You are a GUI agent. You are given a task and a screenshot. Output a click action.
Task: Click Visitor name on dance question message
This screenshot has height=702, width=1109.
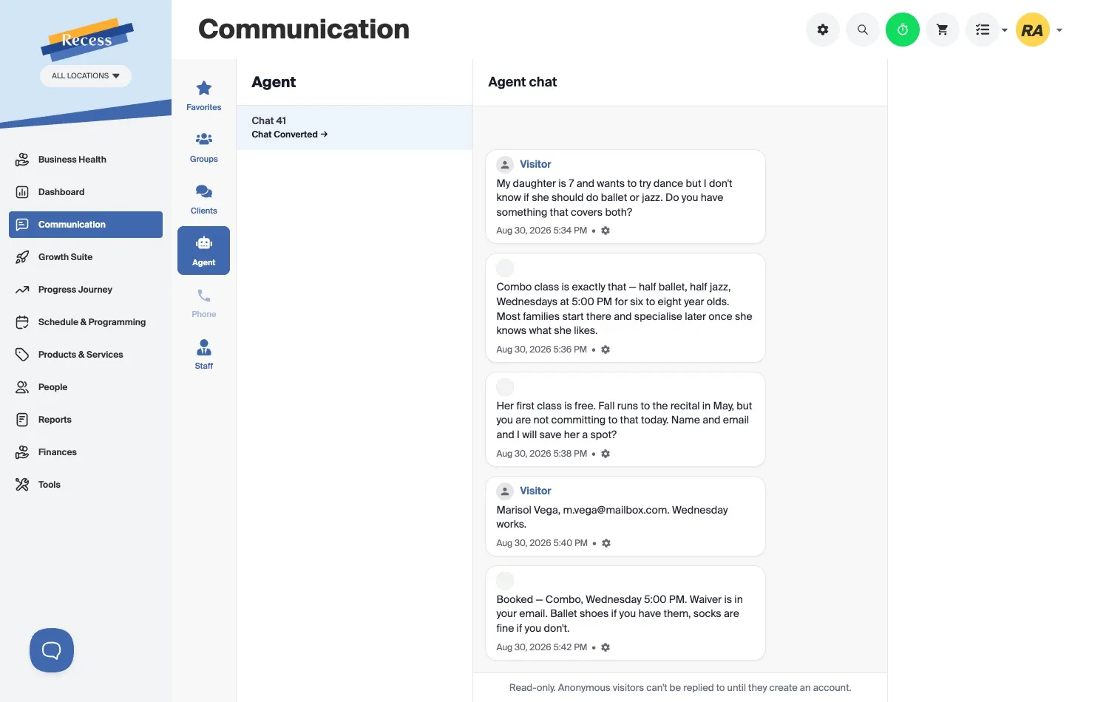[535, 164]
